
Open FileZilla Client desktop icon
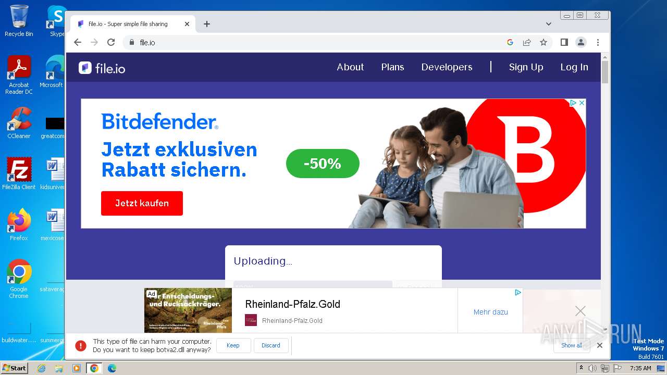19,173
